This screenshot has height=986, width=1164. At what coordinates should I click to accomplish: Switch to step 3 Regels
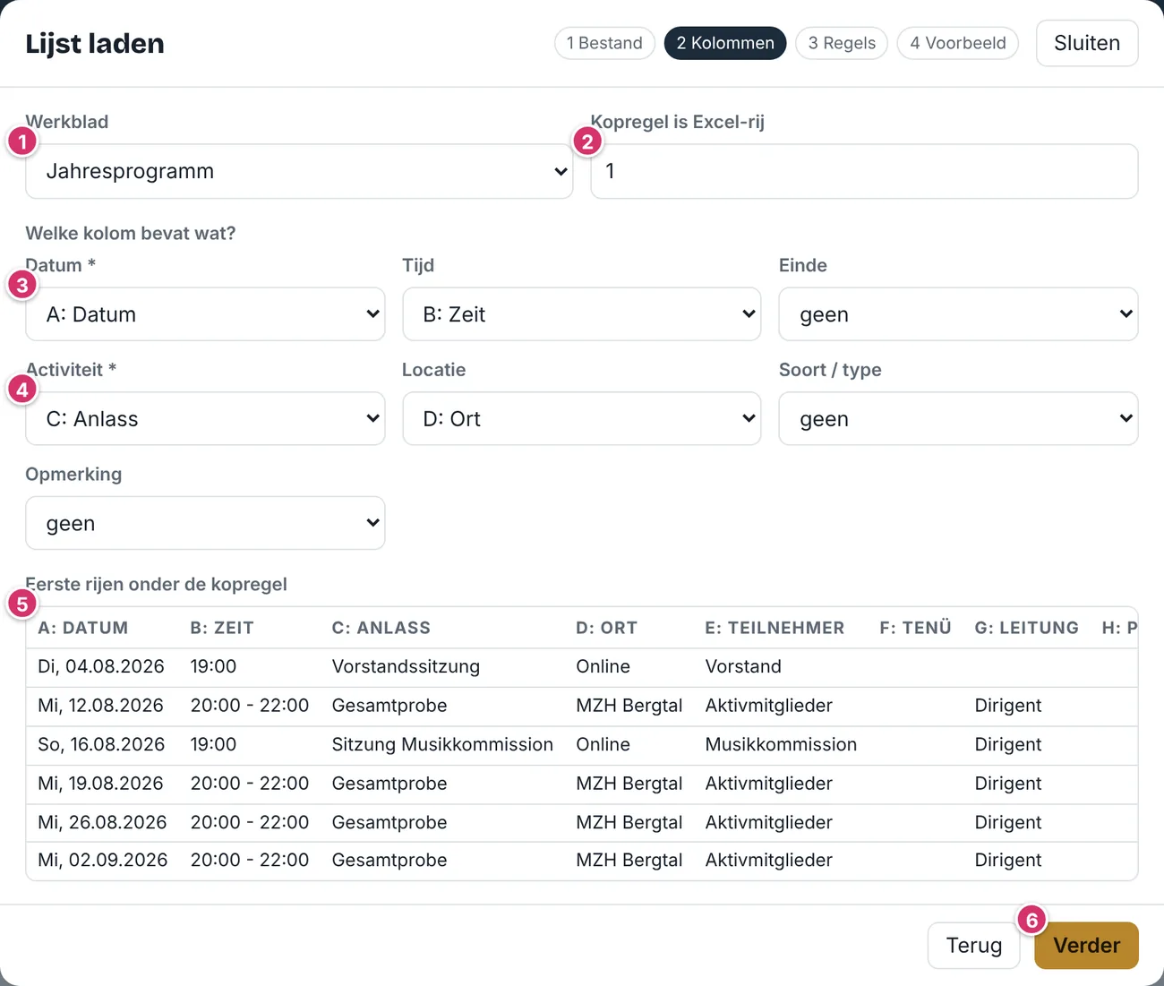[x=842, y=43]
